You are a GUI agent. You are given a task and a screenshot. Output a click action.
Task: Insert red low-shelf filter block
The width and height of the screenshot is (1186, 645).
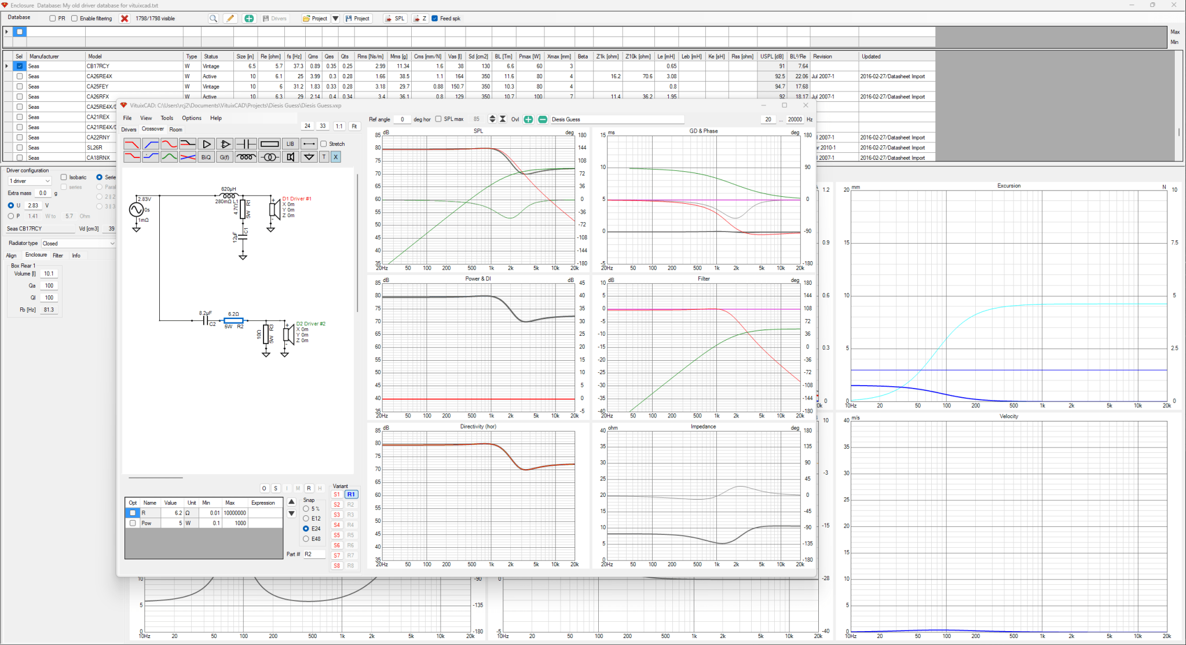(132, 157)
